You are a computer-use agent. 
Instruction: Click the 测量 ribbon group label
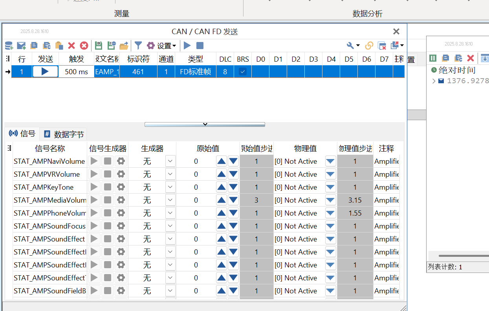point(122,14)
